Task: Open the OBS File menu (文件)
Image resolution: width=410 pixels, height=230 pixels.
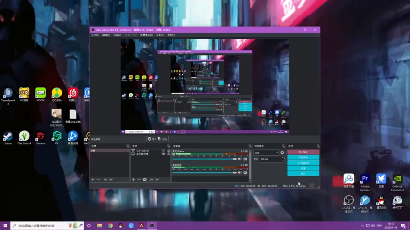Action: click(x=95, y=35)
